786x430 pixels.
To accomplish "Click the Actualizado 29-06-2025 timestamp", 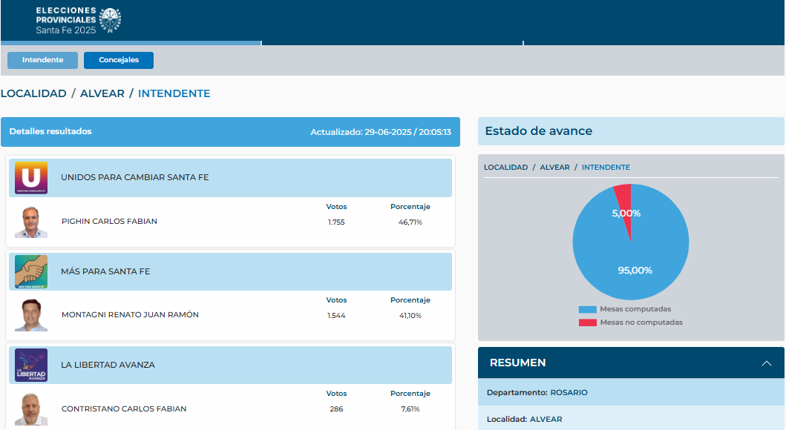I will 381,132.
